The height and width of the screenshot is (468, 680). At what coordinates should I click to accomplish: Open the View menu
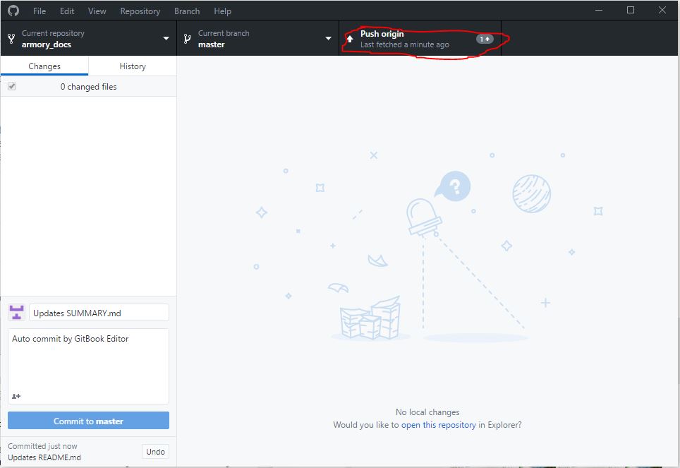[97, 11]
